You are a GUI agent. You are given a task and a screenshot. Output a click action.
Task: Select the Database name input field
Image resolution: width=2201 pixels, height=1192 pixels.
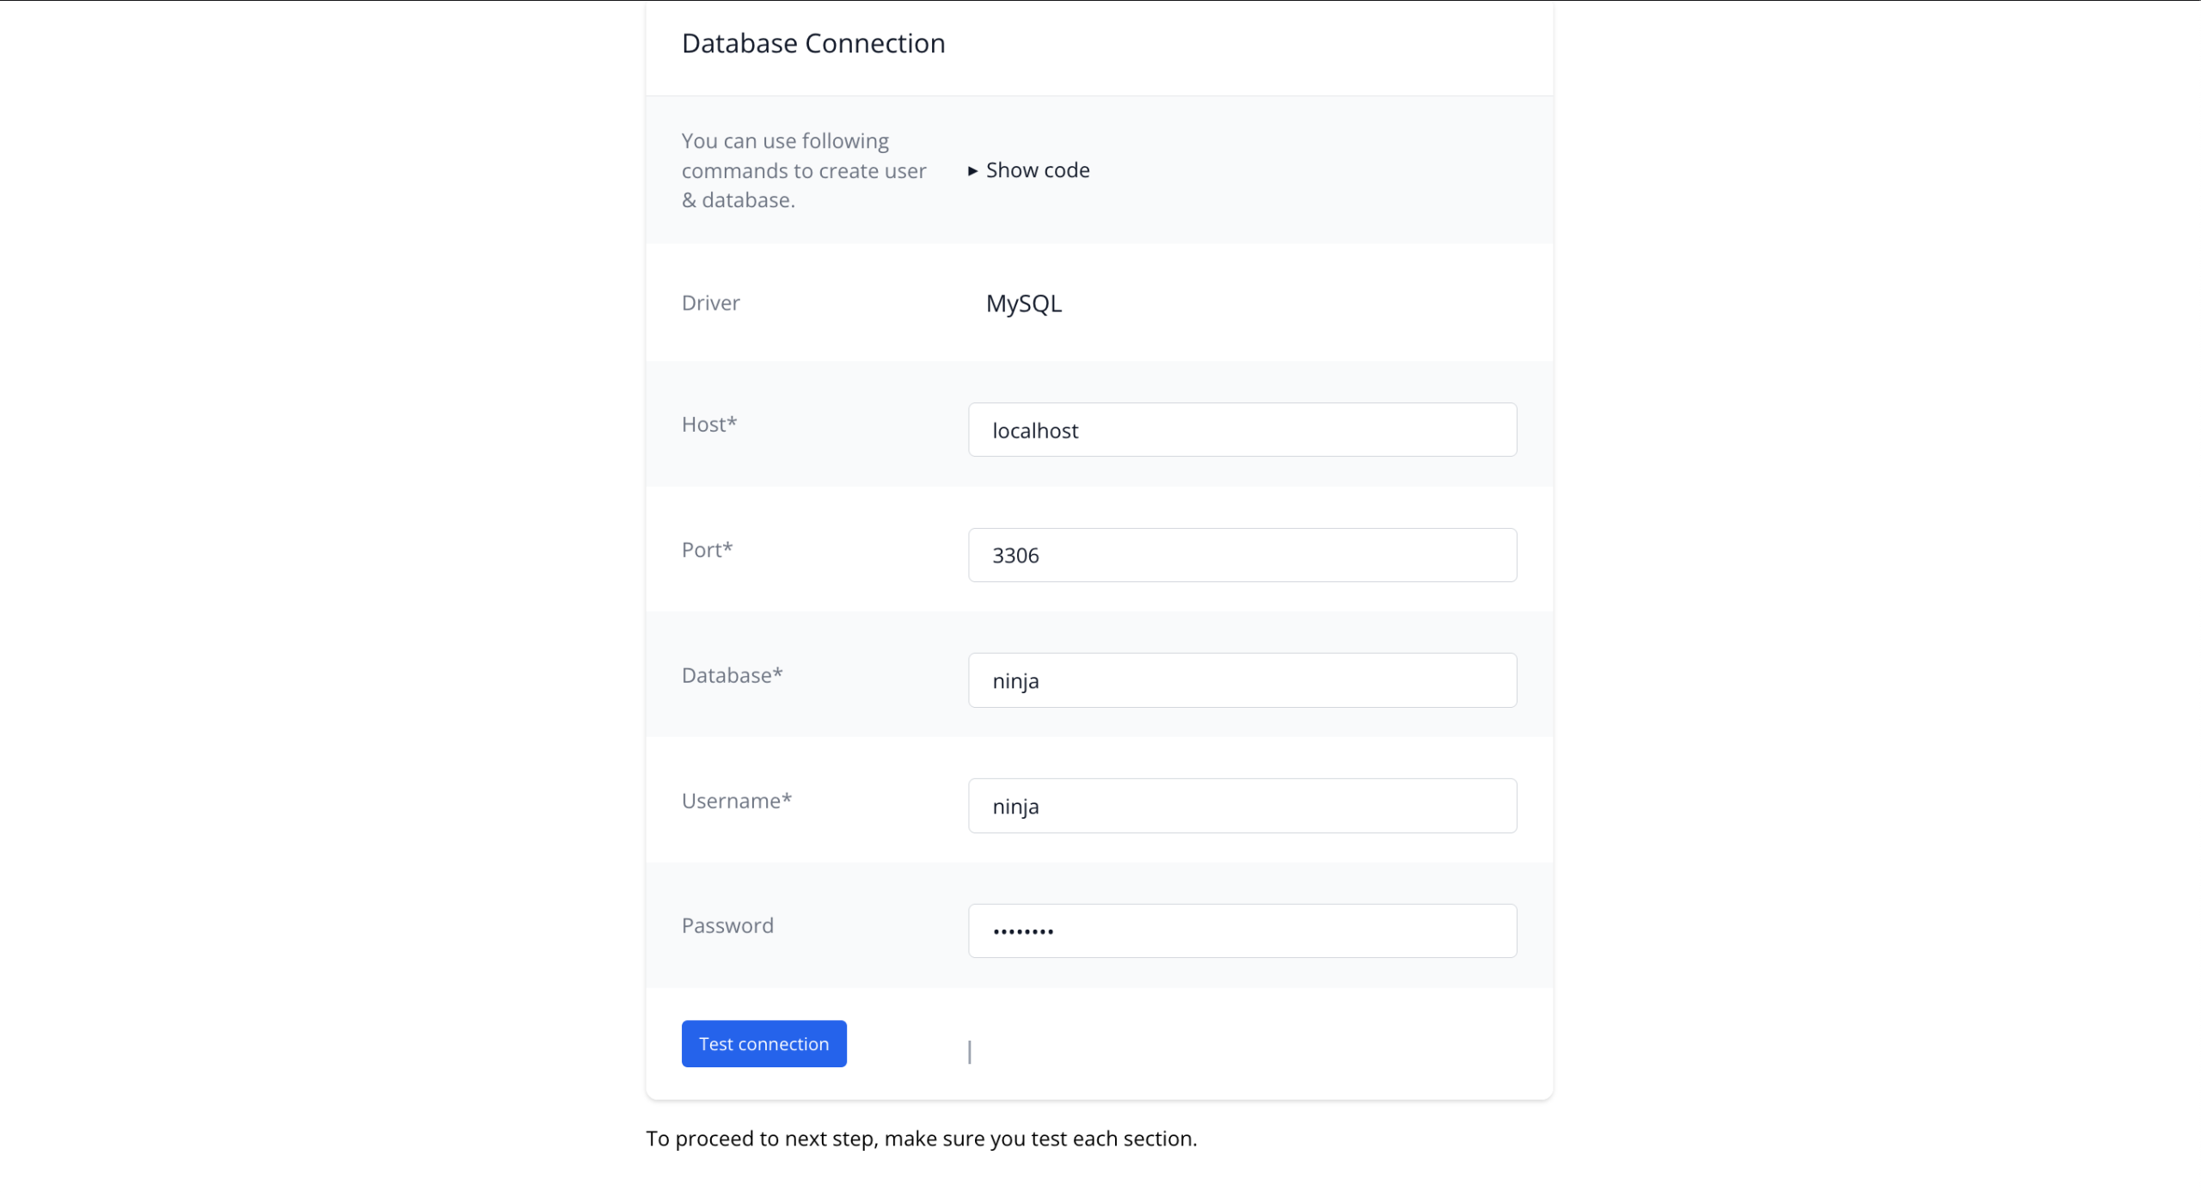pyautogui.click(x=1242, y=680)
